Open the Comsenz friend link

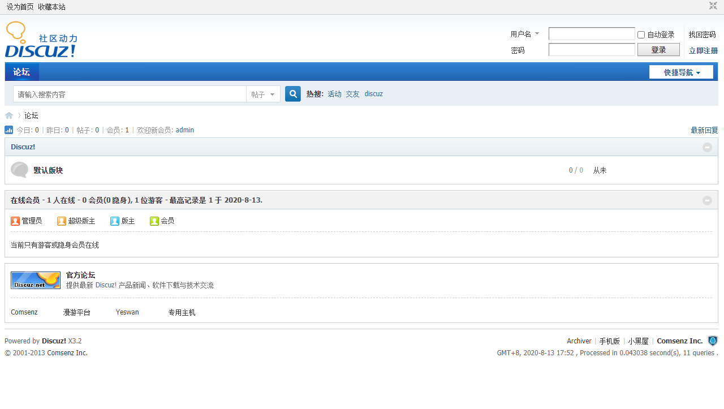[x=24, y=312]
